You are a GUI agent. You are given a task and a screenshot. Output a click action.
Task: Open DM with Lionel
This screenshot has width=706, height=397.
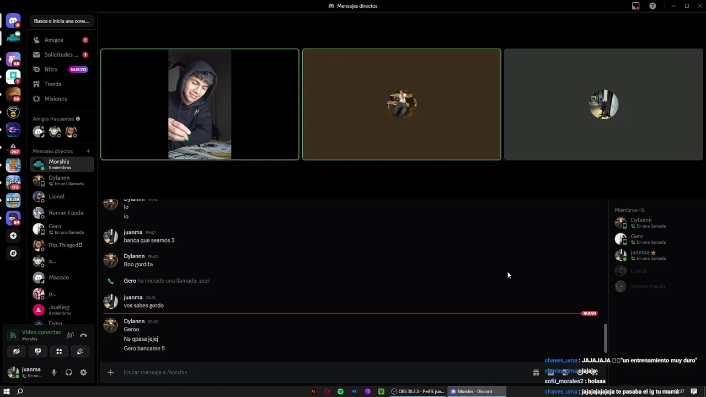(x=62, y=196)
